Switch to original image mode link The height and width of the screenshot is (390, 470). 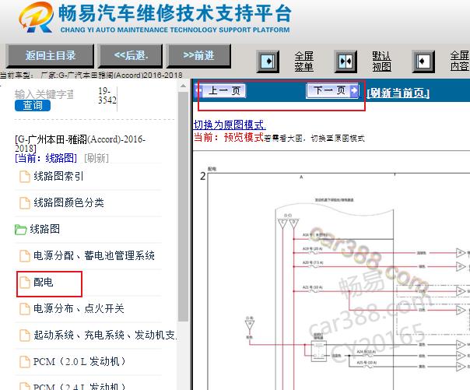tap(230, 125)
